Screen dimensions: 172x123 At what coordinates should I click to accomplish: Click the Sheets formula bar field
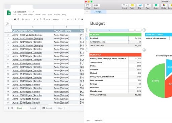[47, 24]
